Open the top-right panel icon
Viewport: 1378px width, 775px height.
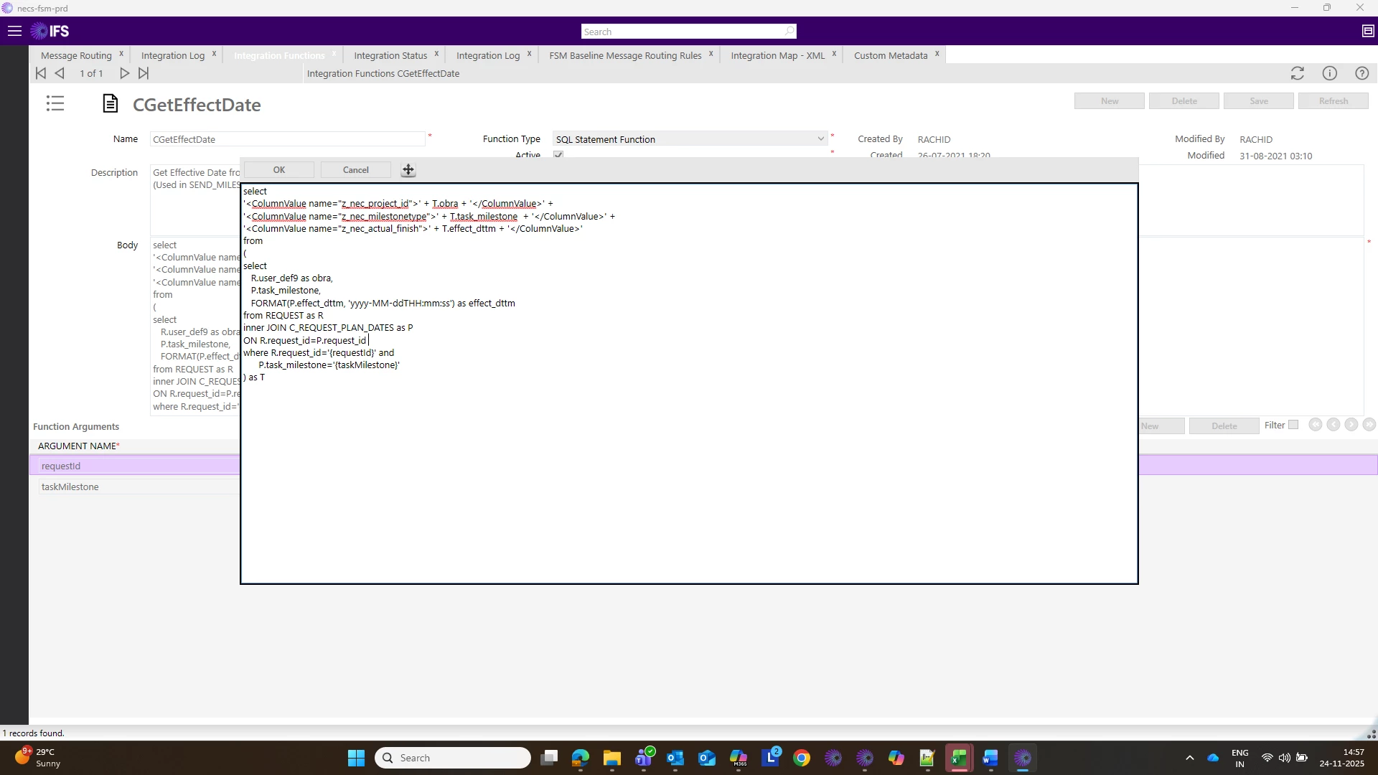1367,31
